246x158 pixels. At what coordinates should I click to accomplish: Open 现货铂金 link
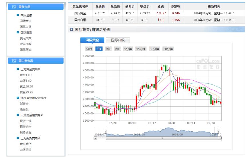click(25, 127)
